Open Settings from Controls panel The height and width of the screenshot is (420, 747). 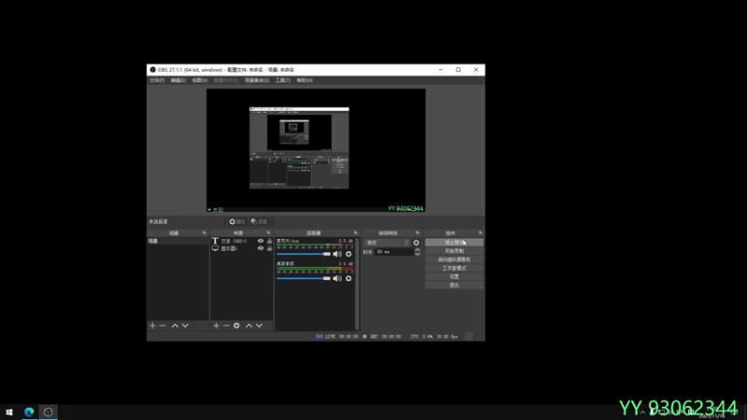(454, 276)
